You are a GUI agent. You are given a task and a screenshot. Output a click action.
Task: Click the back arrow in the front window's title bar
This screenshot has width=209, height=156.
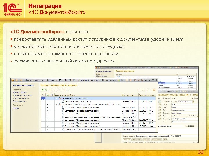point(17,80)
